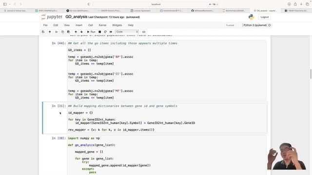Move selected cell down arrow

coord(81,32)
